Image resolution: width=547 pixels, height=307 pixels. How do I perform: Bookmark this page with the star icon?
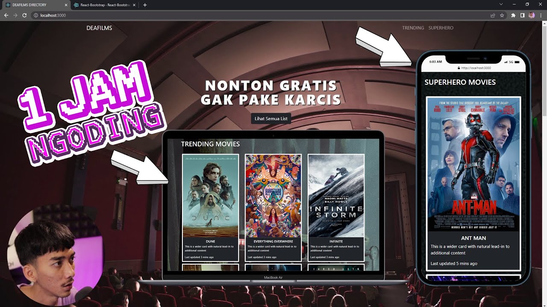click(502, 15)
